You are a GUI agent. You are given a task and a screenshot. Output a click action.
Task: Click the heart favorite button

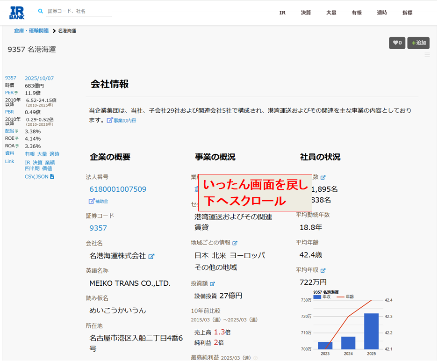(397, 43)
